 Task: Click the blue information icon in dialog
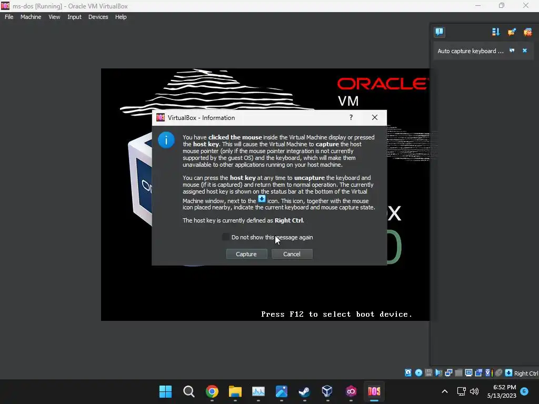[166, 140]
